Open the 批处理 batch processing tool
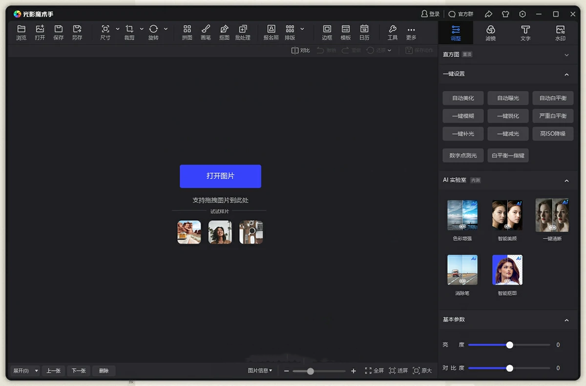The height and width of the screenshot is (386, 586). (x=243, y=33)
